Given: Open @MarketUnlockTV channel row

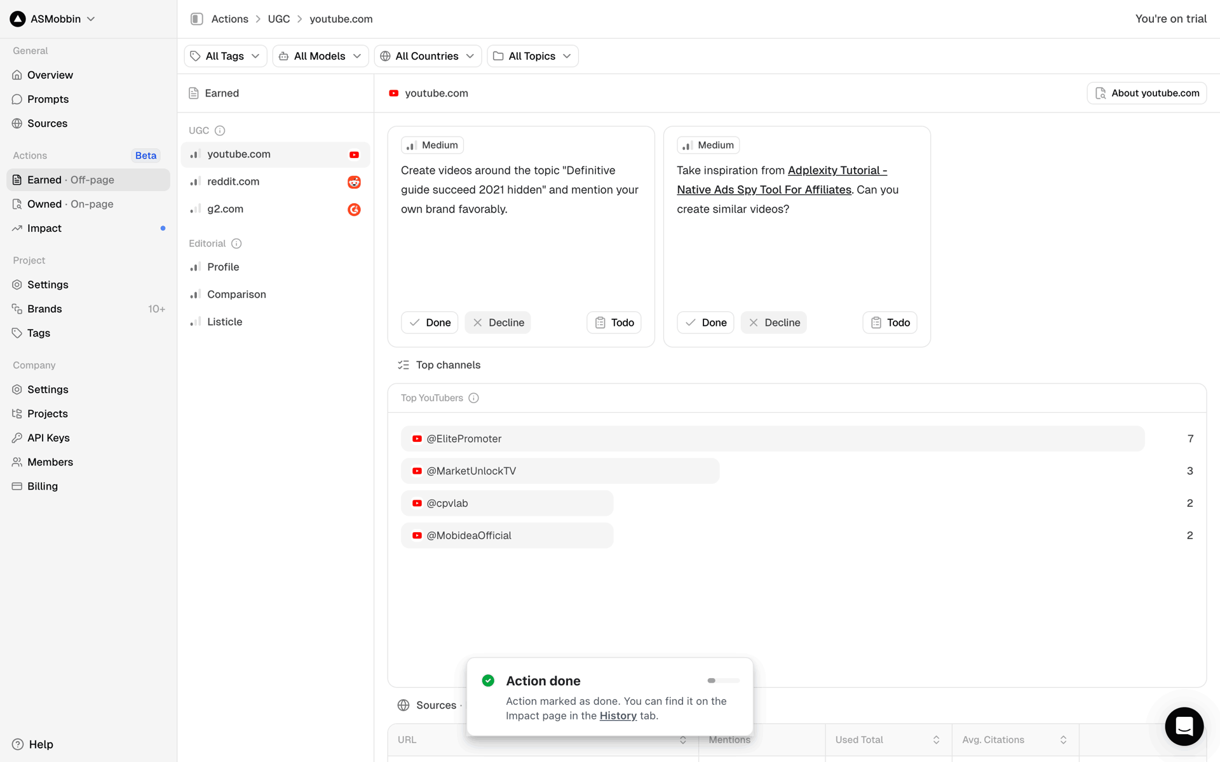Looking at the screenshot, I should click(x=560, y=471).
